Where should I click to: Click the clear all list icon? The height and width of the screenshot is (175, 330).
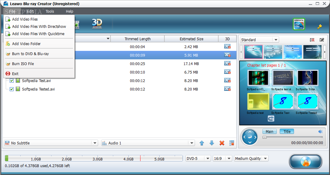click(x=232, y=143)
